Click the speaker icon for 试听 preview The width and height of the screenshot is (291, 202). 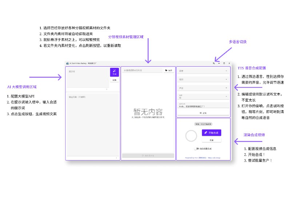201,113
